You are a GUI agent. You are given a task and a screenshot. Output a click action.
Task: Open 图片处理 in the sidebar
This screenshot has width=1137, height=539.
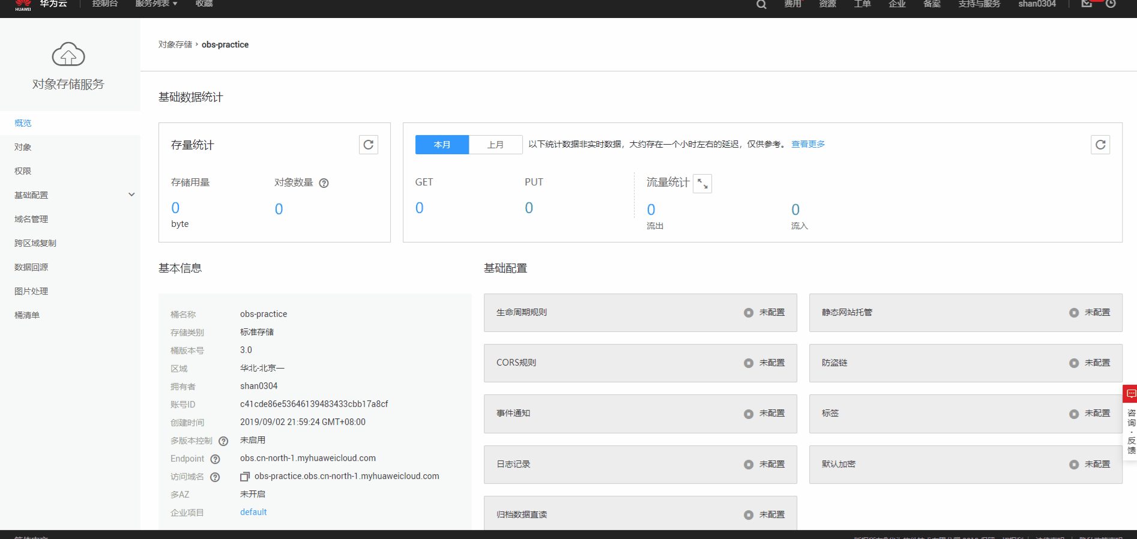pos(70,291)
